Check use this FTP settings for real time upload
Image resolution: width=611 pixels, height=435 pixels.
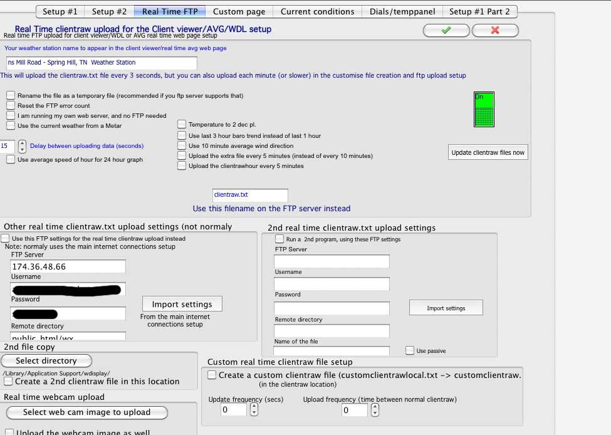[x=6, y=238]
